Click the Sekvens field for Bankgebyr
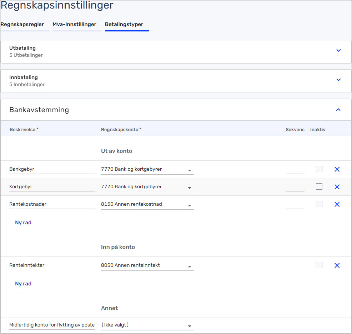352x334 pixels. tap(295, 169)
